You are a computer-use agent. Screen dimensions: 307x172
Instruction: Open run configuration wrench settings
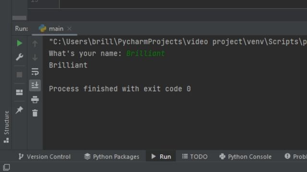pyautogui.click(x=19, y=57)
